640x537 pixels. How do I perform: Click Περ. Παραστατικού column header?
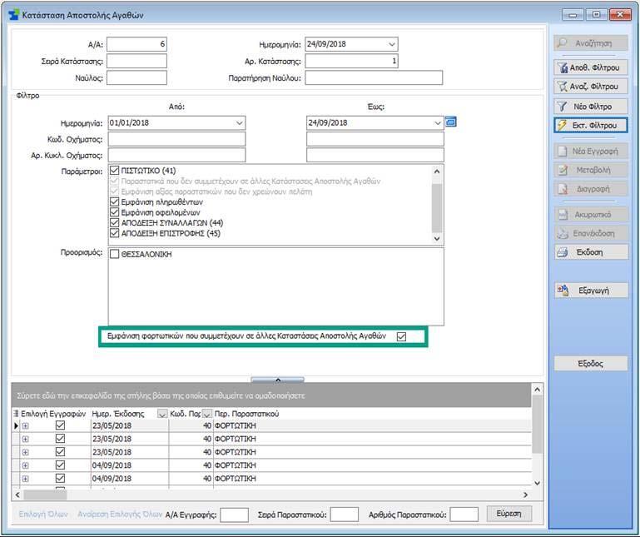tap(246, 414)
